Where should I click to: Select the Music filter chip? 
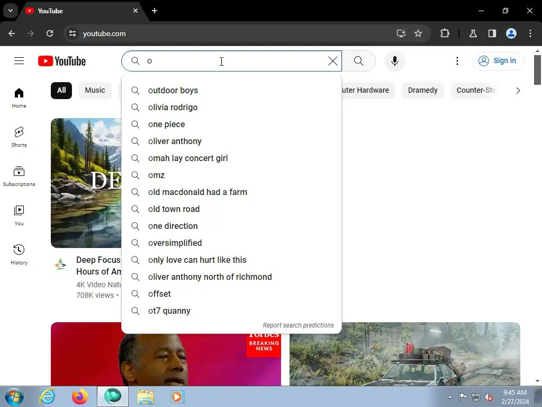pyautogui.click(x=95, y=90)
